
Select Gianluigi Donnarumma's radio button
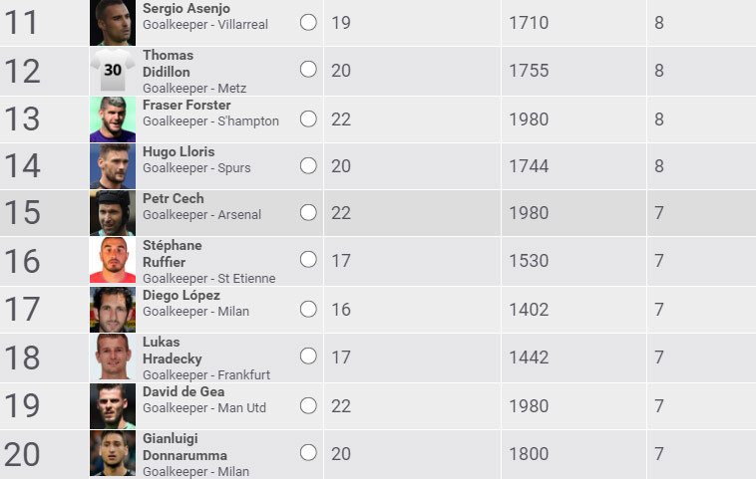(308, 453)
